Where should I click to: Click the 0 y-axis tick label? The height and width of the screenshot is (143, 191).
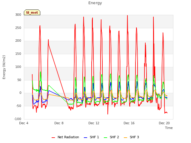pos(20,93)
